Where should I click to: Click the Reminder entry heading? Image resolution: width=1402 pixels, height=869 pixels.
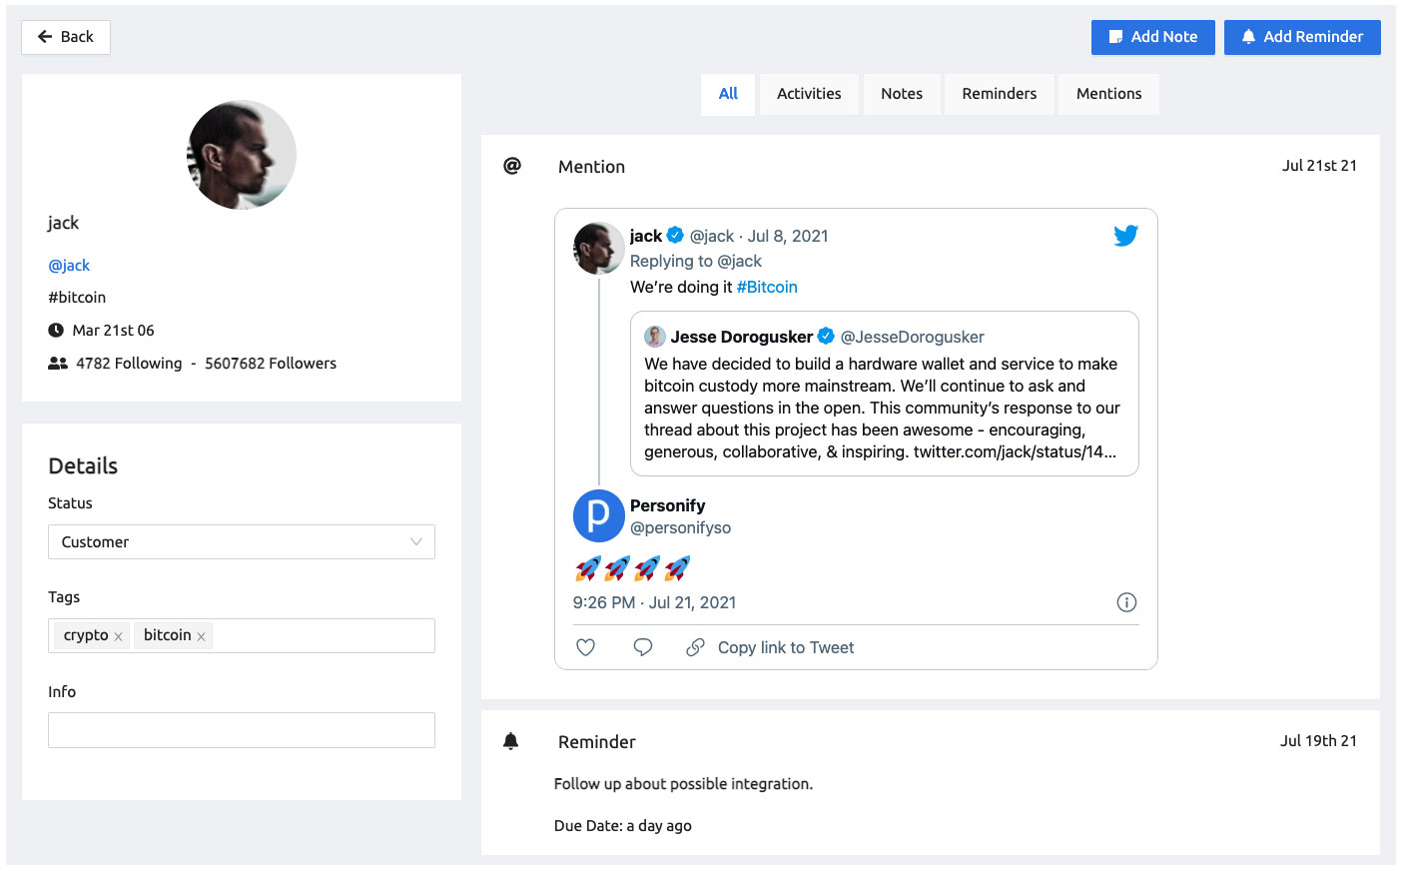[596, 742]
